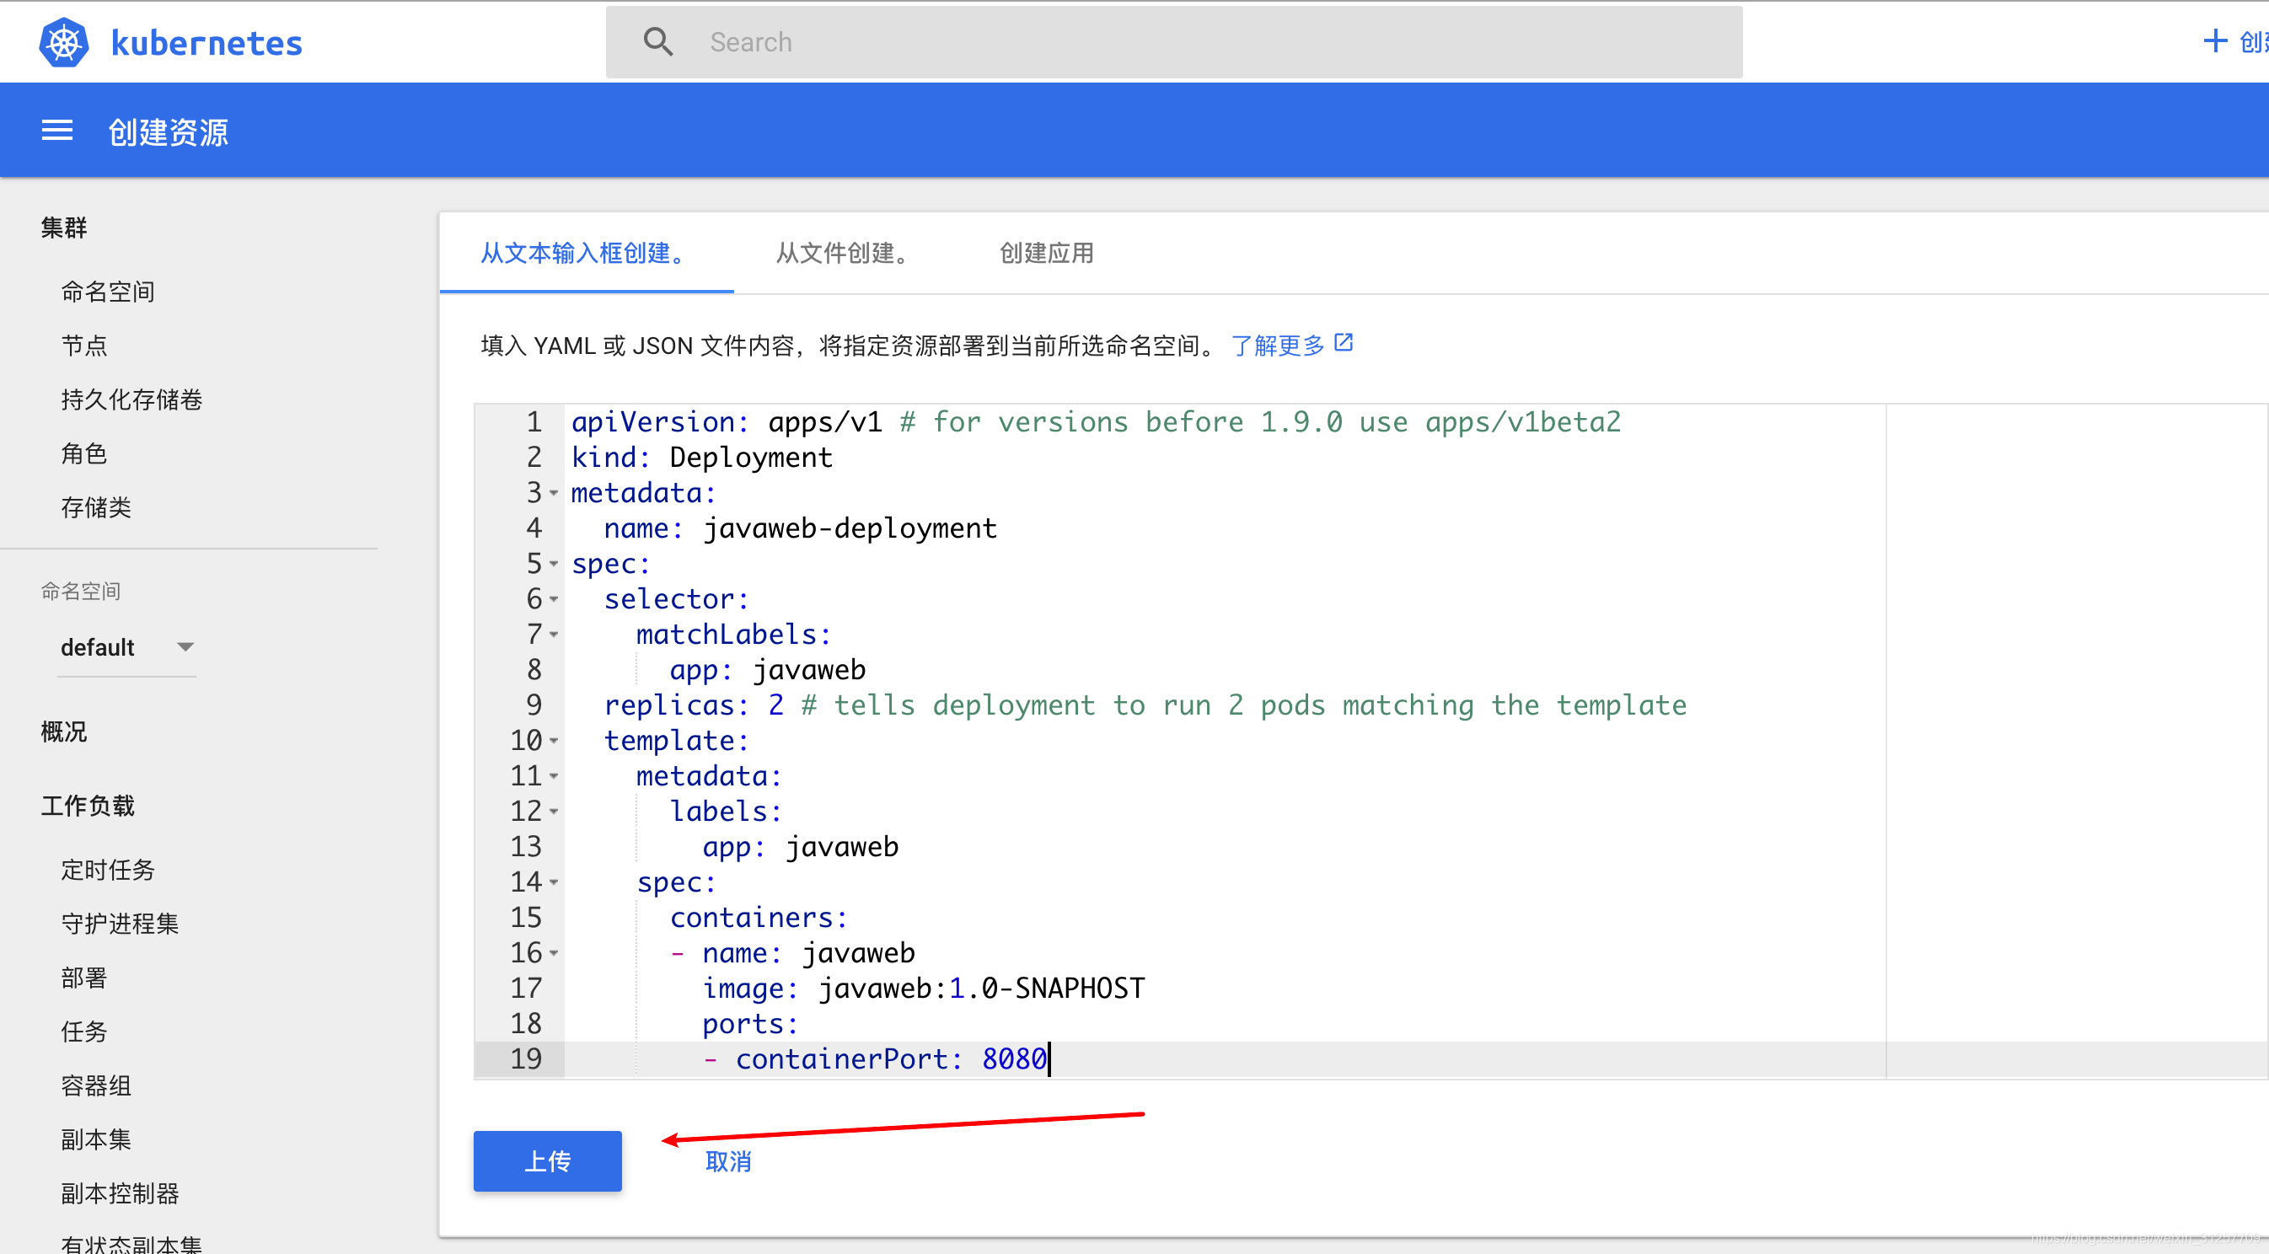Open 节点 nodes in the sidebar
This screenshot has width=2269, height=1254.
84,346
